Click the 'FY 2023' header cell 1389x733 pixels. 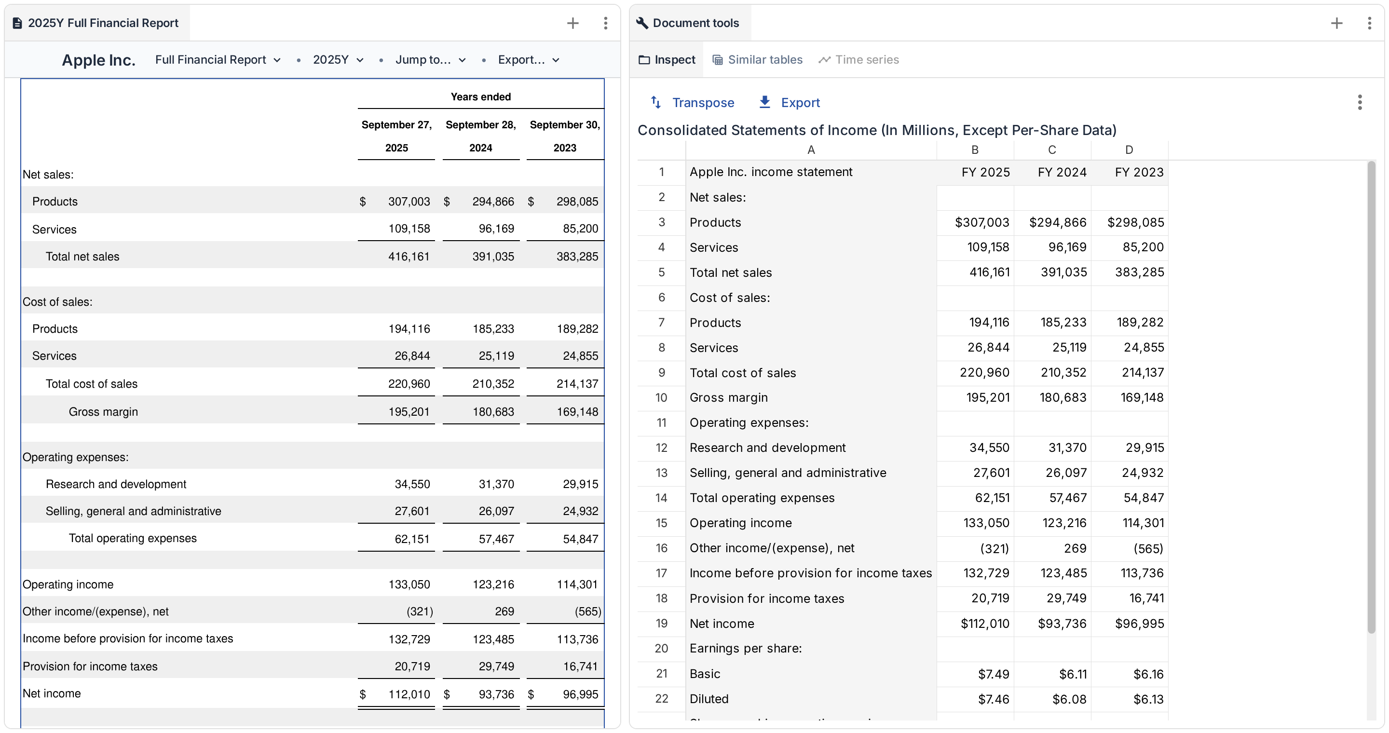(x=1129, y=172)
